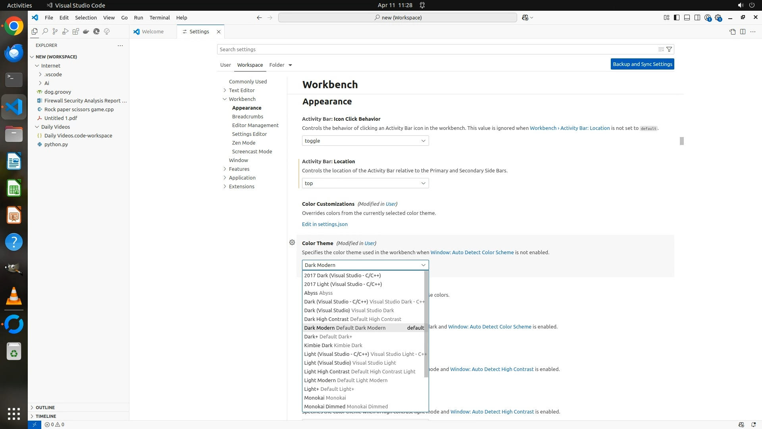
Task: Click the Manage gear icon in title bar
Action: [718, 17]
